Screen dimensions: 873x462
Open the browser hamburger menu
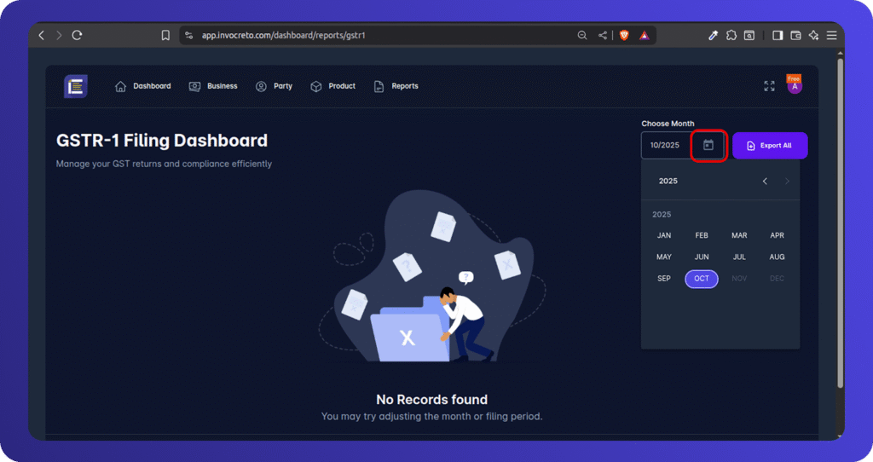coord(832,35)
